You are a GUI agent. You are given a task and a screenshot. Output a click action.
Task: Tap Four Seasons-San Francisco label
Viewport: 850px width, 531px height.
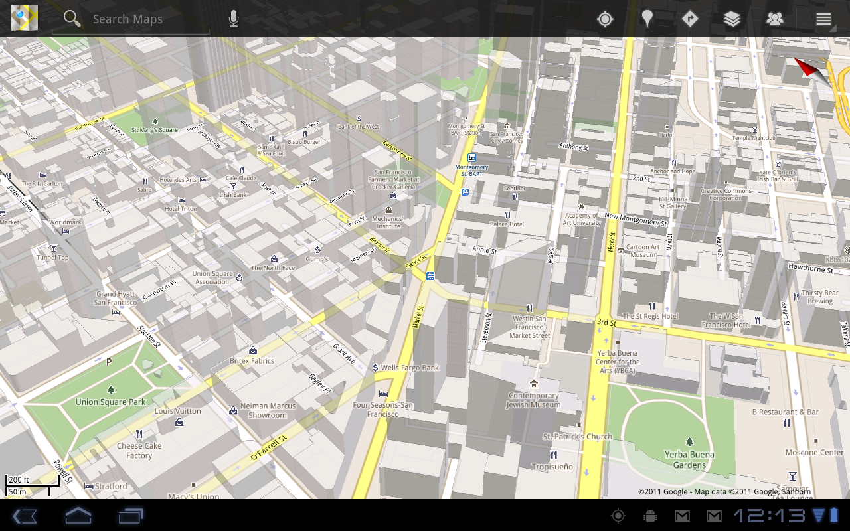coord(383,410)
